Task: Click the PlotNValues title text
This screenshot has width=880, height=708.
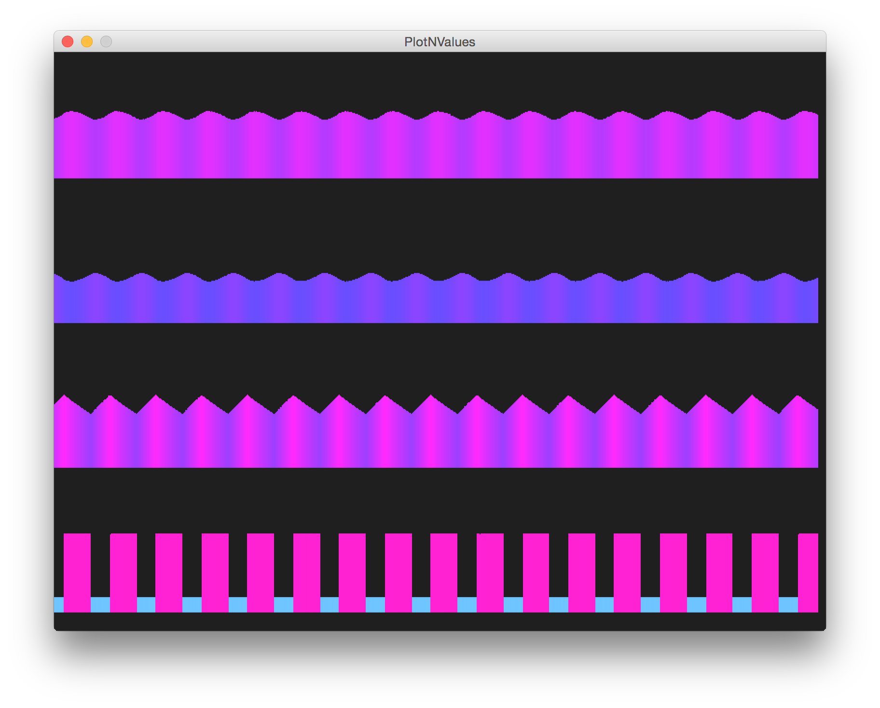Action: click(439, 42)
